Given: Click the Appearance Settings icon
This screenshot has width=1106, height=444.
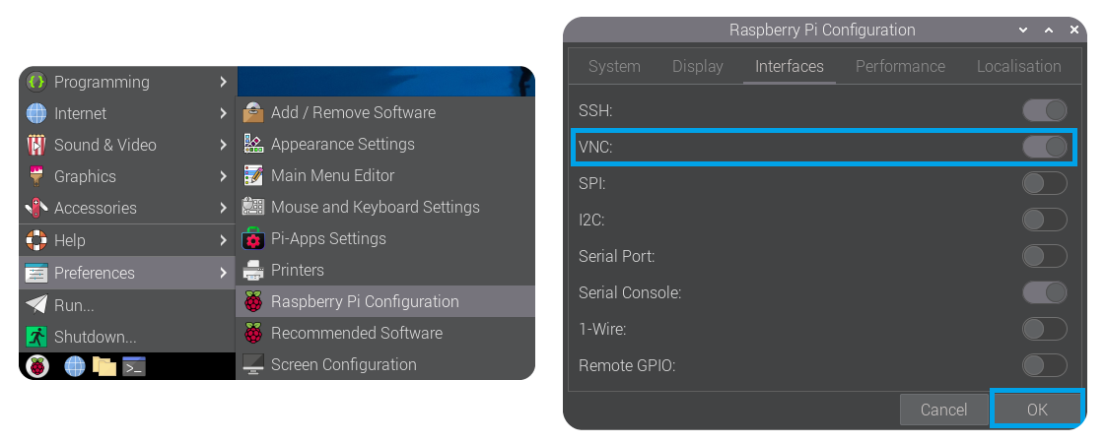Looking at the screenshot, I should pyautogui.click(x=253, y=144).
